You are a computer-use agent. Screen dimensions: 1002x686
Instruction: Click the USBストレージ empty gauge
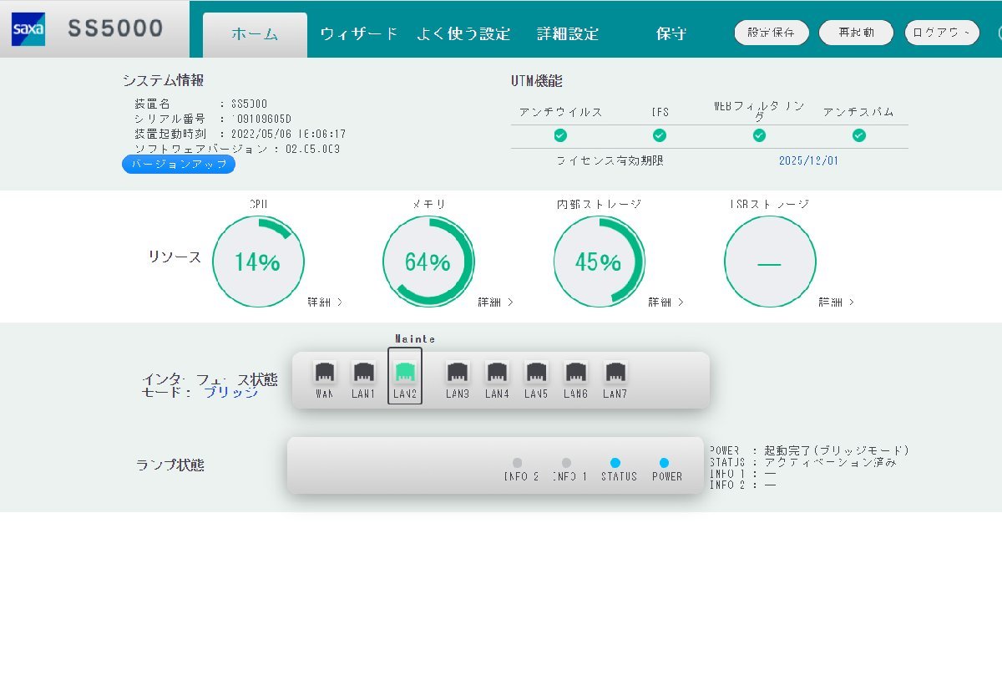[x=770, y=262]
